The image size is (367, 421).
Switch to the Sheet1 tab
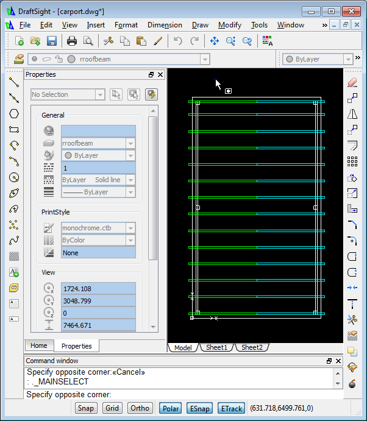(216, 347)
